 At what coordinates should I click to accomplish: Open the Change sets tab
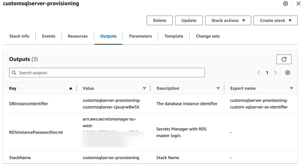point(208,36)
